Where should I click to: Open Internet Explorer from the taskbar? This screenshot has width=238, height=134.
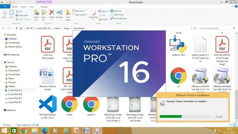(66, 131)
